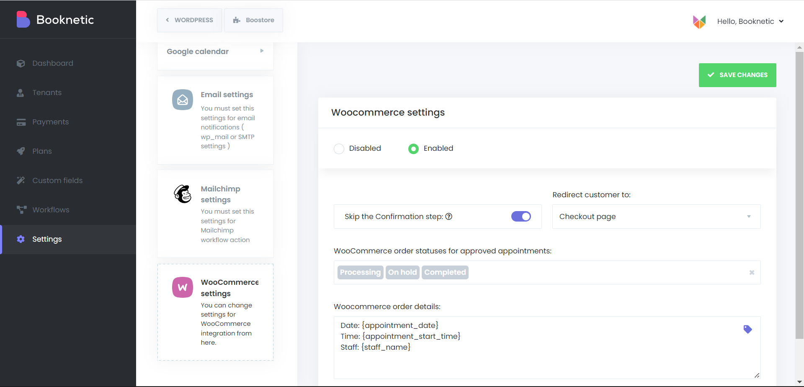Open the Hello, Booknetic user menu arrow
Image resolution: width=804 pixels, height=387 pixels.
[781, 21]
